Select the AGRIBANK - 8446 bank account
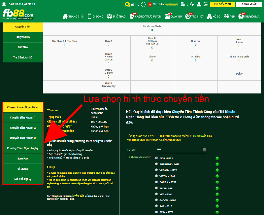Image resolution: width=264 pixels, height=215 pixels. [x=156, y=164]
